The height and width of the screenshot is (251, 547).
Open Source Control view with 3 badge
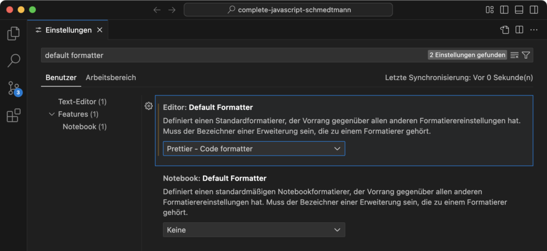[14, 88]
